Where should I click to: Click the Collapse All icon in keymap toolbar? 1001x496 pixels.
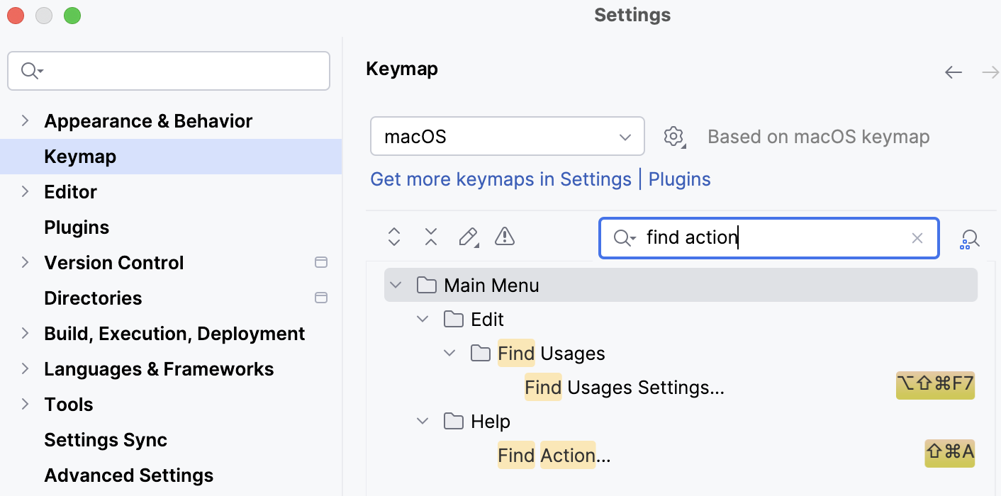point(431,237)
